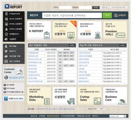131x120 pixels.
Task: Click the 본인 신용정보 icon in sidebar
Action: tap(6, 61)
